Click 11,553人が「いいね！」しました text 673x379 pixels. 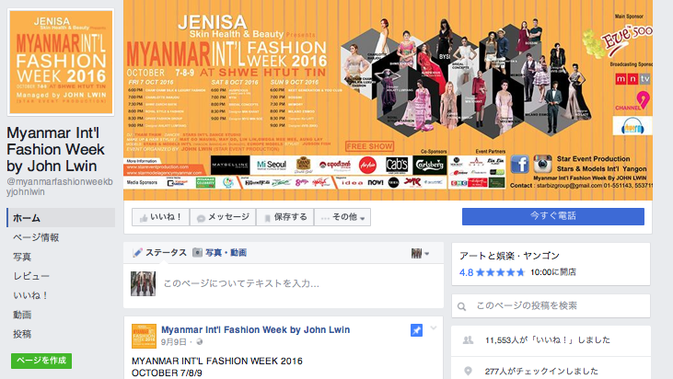click(x=548, y=340)
